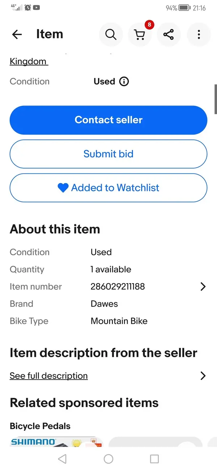Tap the share icon
This screenshot has height=471, width=217.
pyautogui.click(x=169, y=34)
